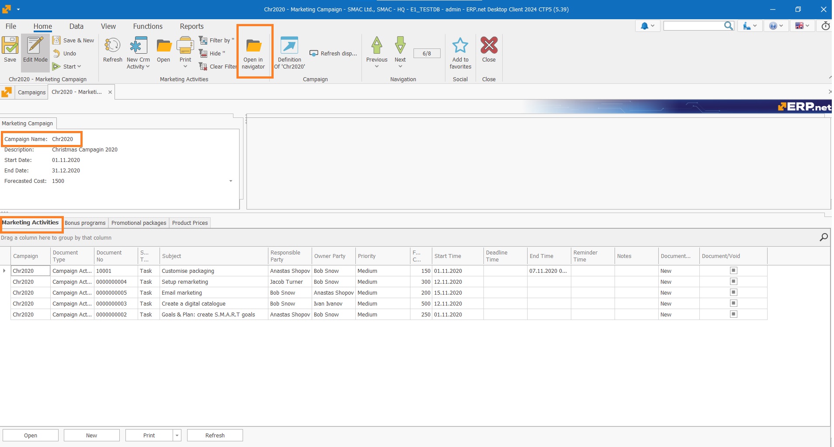This screenshot has width=834, height=447.
Task: Sort by Start Time column header
Action: [458, 256]
